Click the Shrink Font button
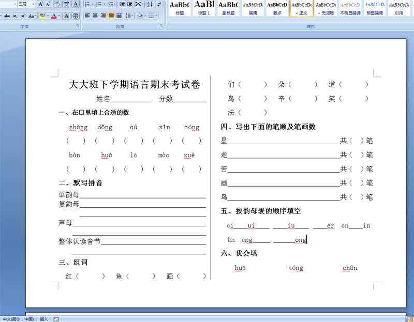 pos(48,4)
